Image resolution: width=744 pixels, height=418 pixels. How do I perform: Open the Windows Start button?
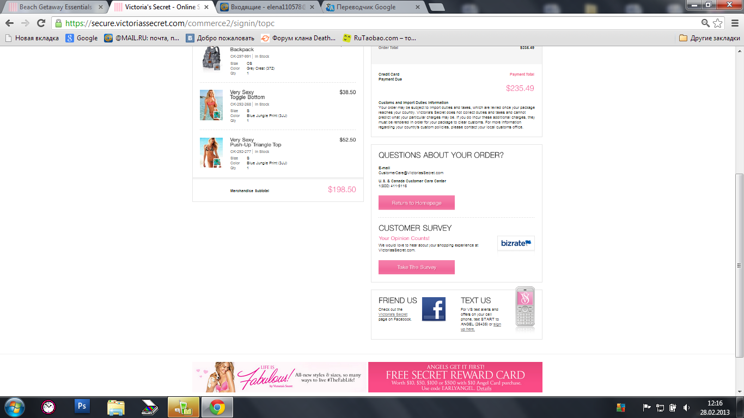click(14, 407)
